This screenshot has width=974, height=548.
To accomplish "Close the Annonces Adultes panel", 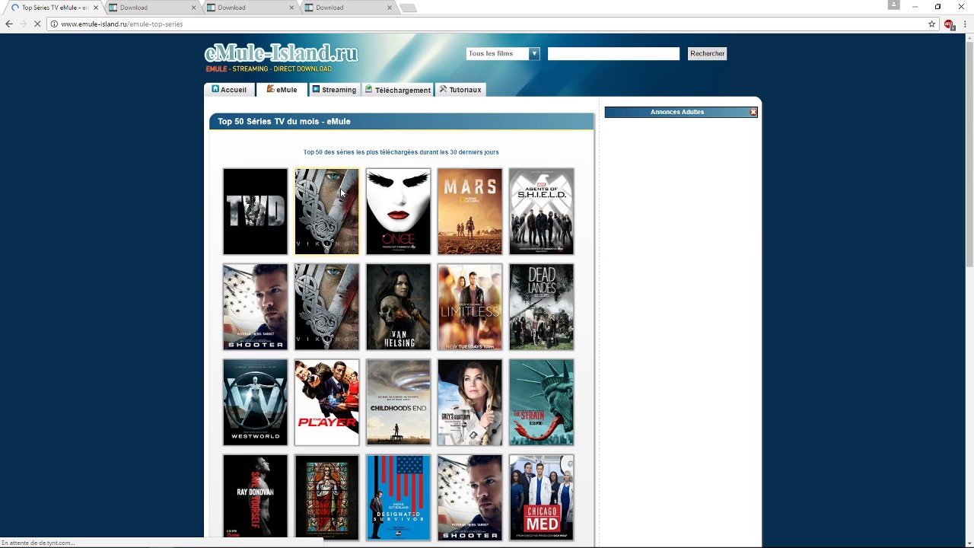I will (753, 112).
